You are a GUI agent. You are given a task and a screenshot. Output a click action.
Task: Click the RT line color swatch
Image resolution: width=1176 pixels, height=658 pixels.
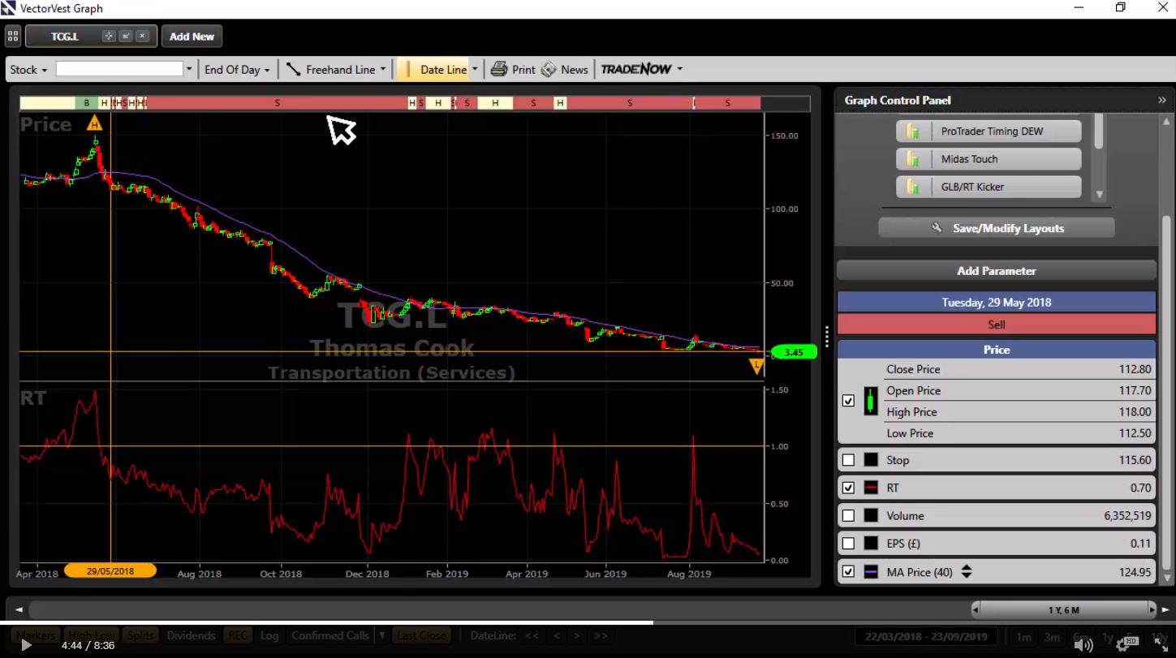pos(871,488)
